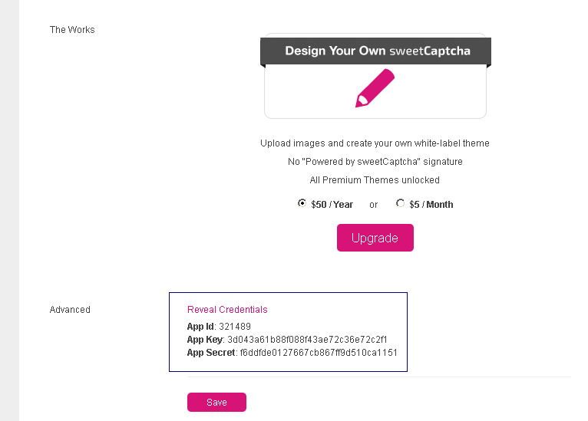Click the Design Your Own sweetCaptcha banner

pyautogui.click(x=375, y=51)
